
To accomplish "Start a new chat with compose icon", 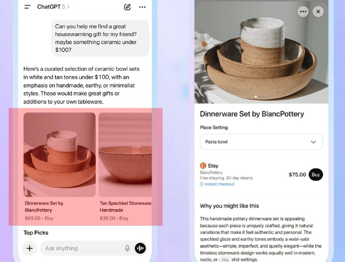I will 127,7.
